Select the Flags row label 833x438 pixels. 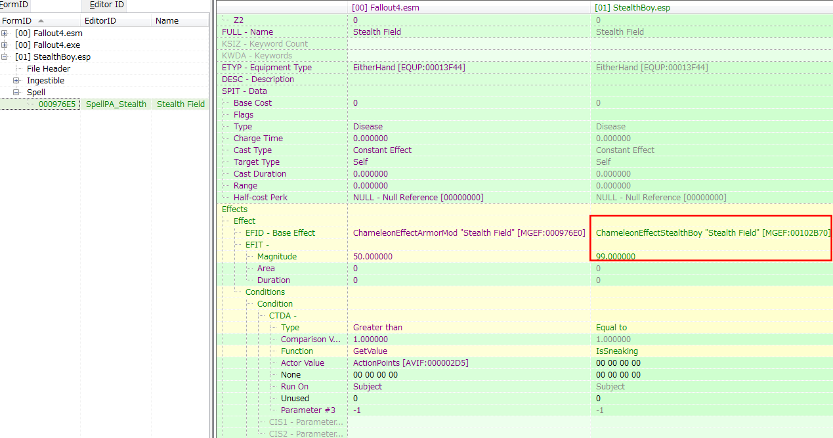[244, 114]
